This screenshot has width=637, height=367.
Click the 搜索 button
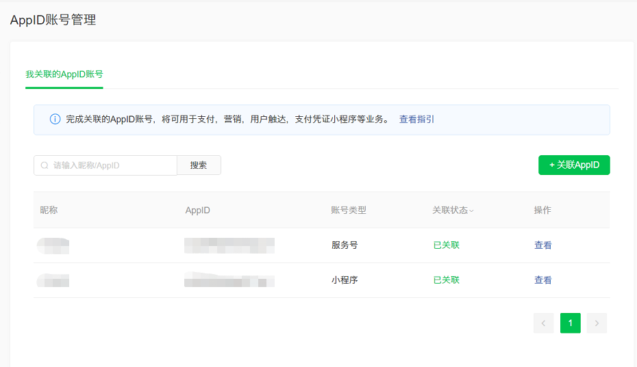coord(199,165)
